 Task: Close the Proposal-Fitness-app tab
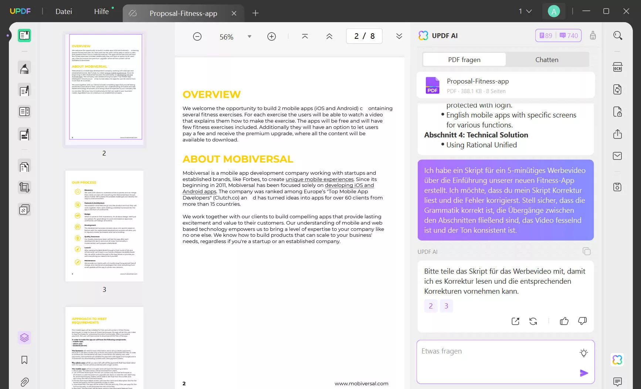tap(234, 13)
